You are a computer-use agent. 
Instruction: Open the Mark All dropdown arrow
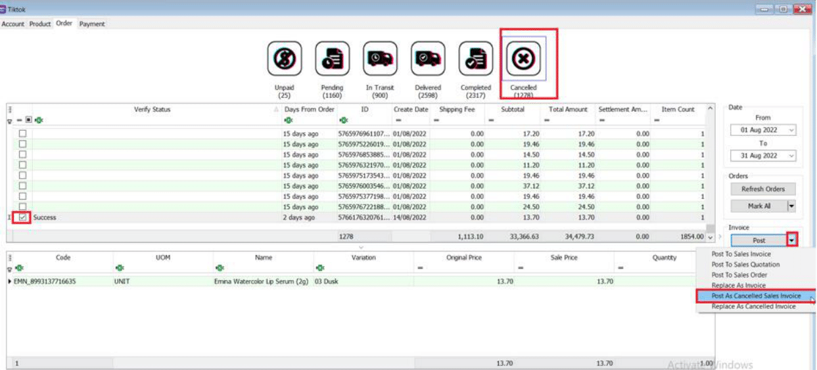click(791, 206)
